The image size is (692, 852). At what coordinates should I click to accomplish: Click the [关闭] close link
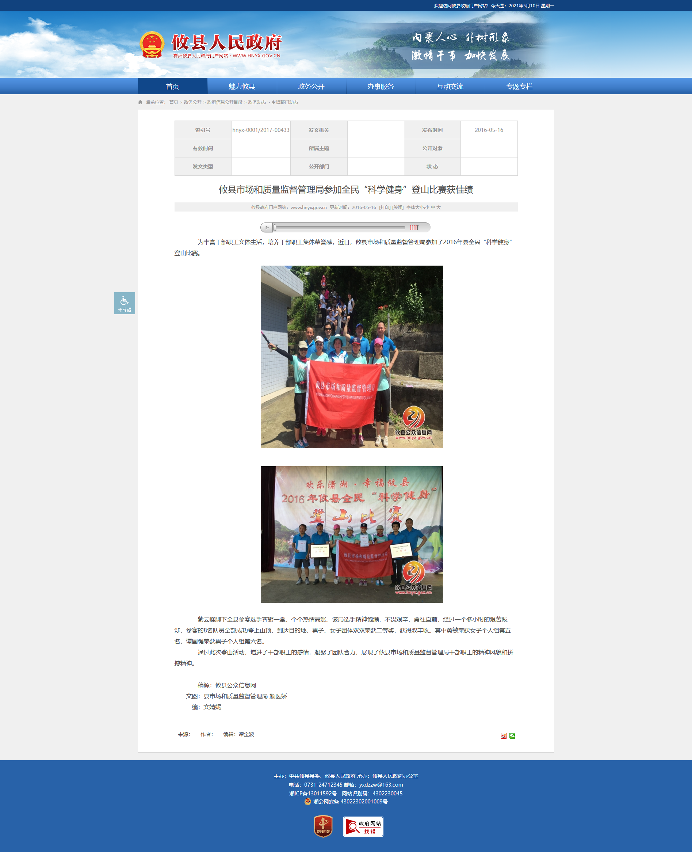point(398,208)
